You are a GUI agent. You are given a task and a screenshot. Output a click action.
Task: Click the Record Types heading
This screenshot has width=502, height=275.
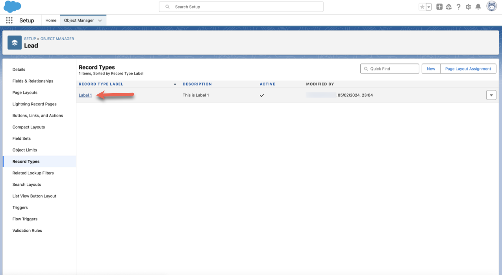tap(97, 67)
